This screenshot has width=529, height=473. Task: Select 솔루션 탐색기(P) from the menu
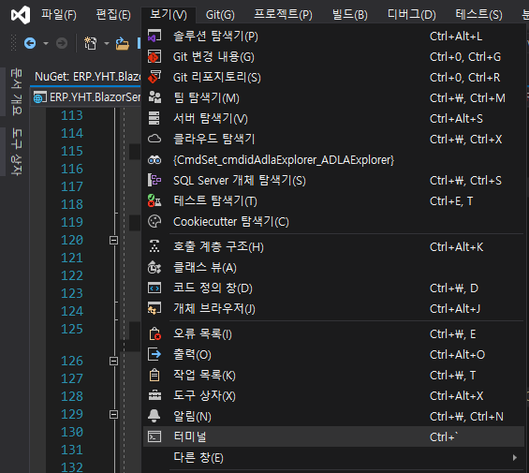click(334, 37)
